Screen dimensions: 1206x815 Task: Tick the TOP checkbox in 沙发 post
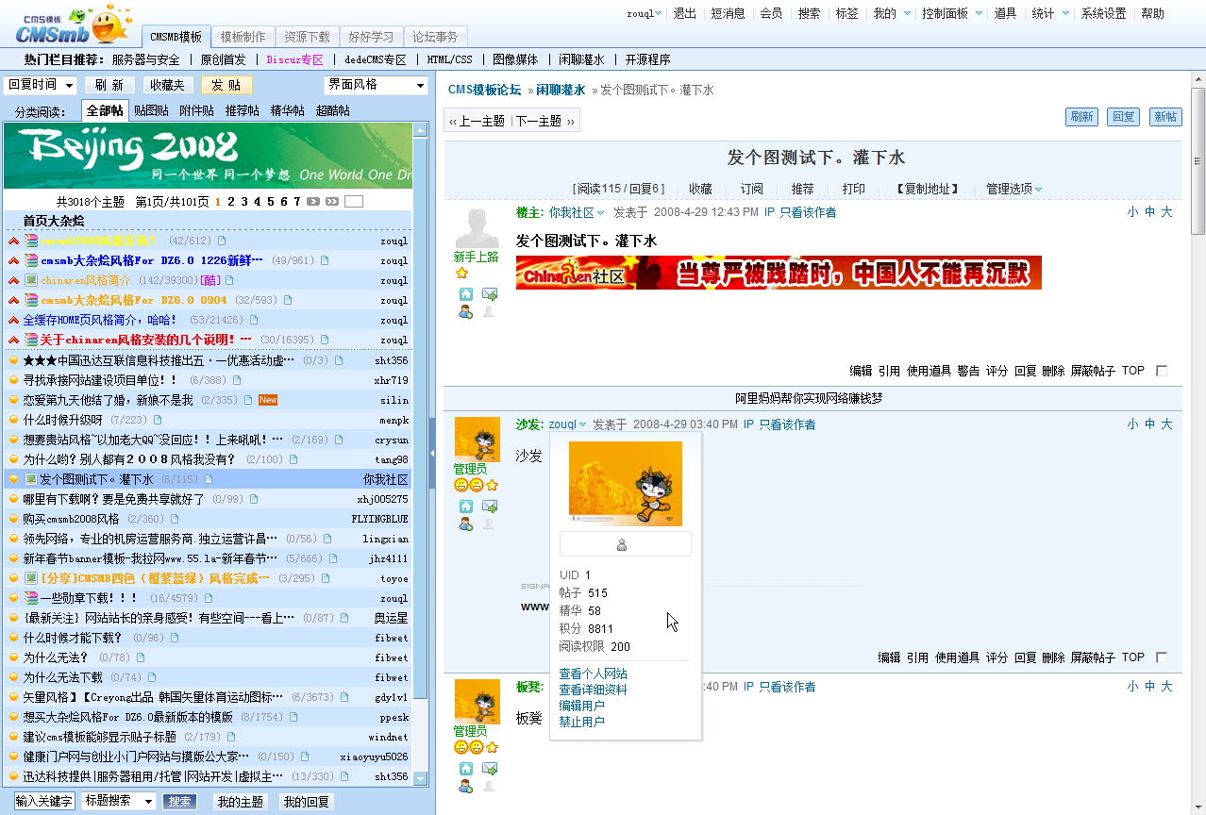(x=1162, y=657)
